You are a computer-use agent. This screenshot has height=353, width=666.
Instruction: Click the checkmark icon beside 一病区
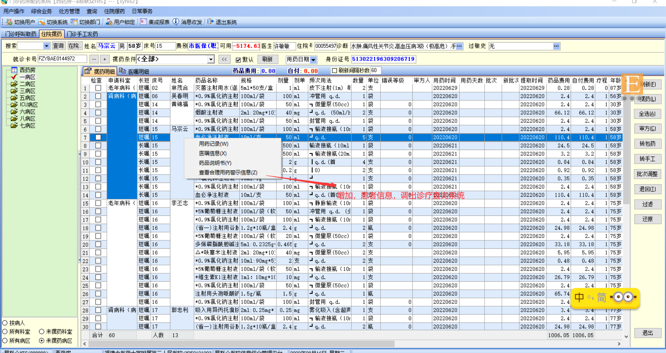[14, 77]
